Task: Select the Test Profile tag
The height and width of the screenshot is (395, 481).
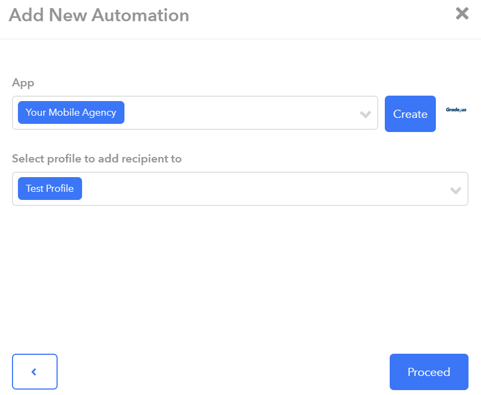Action: click(50, 189)
